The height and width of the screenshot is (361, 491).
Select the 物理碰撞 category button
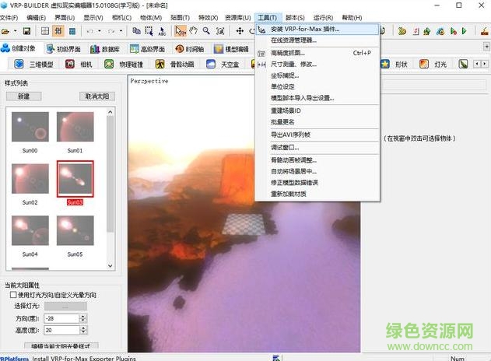(x=124, y=64)
